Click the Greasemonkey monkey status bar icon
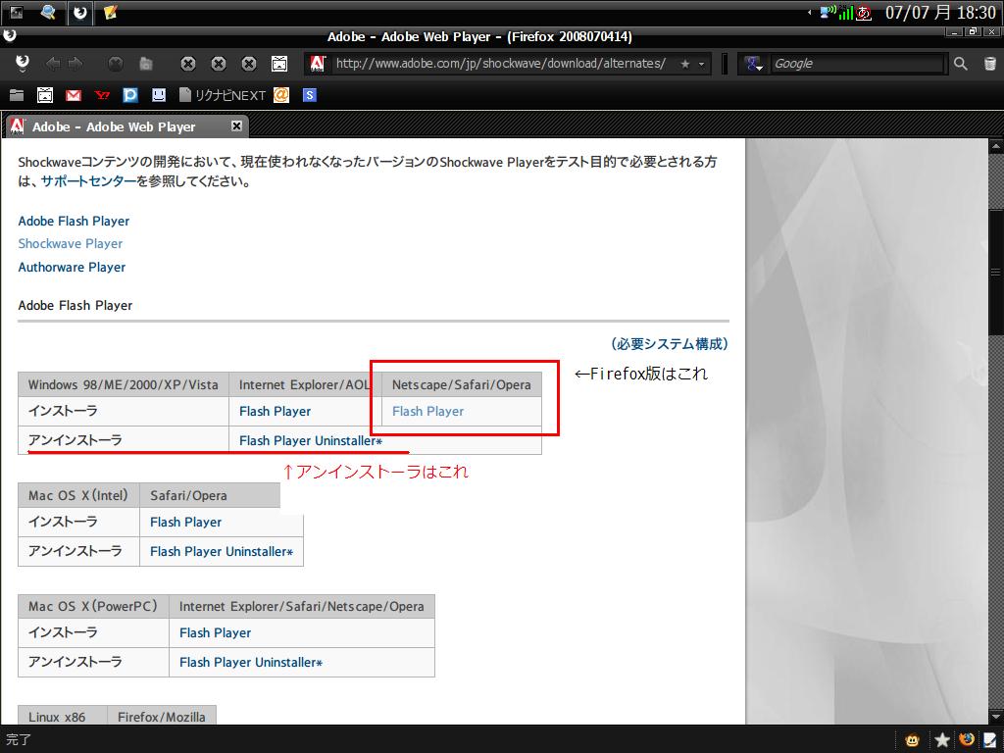Image resolution: width=1004 pixels, height=753 pixels. tap(913, 740)
